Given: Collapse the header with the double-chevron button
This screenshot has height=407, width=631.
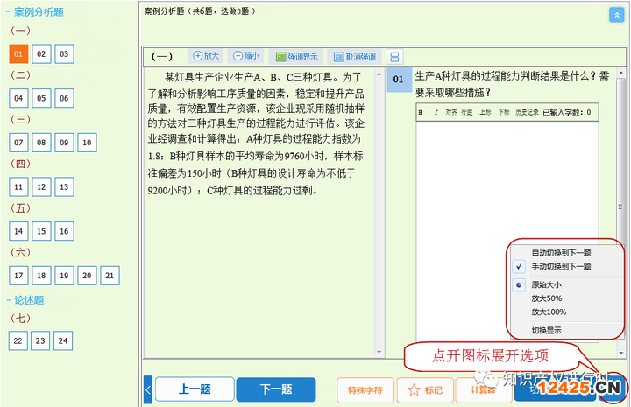Looking at the screenshot, I should click(x=614, y=14).
